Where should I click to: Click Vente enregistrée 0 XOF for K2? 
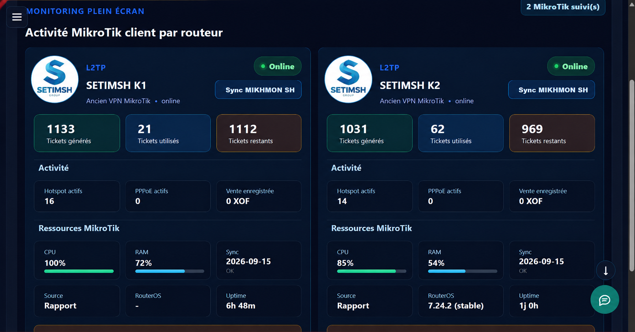(x=552, y=196)
